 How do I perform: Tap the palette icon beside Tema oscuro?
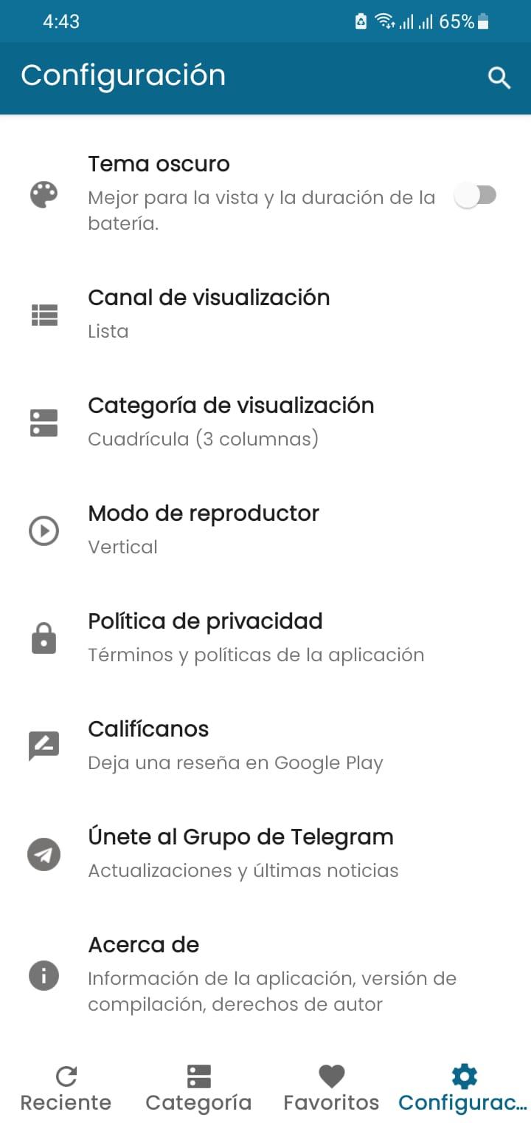coord(44,195)
